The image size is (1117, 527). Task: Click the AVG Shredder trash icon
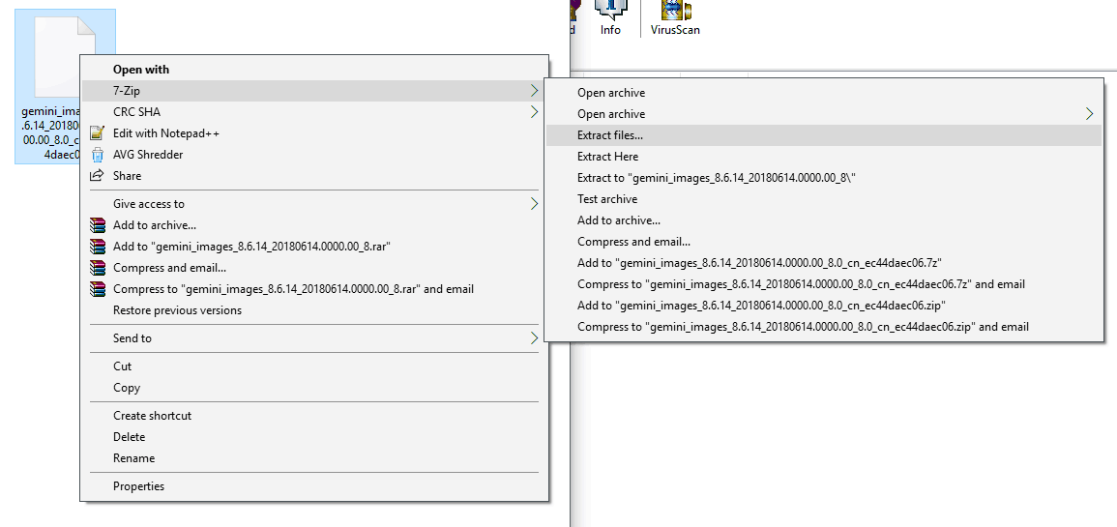click(x=97, y=155)
